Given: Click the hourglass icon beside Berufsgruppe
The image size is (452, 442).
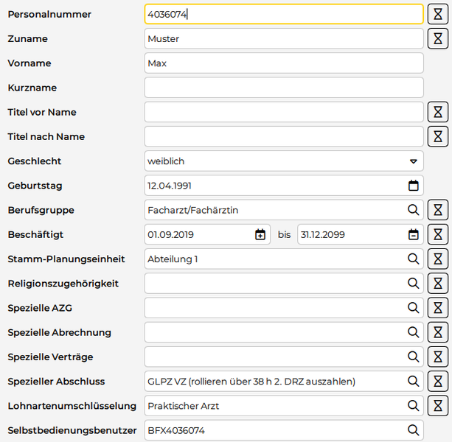Looking at the screenshot, I should tap(438, 210).
